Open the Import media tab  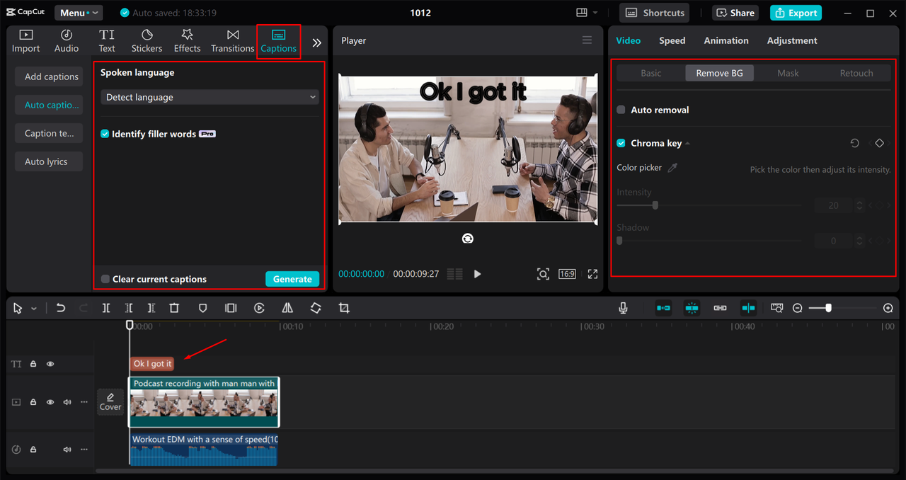tap(25, 41)
